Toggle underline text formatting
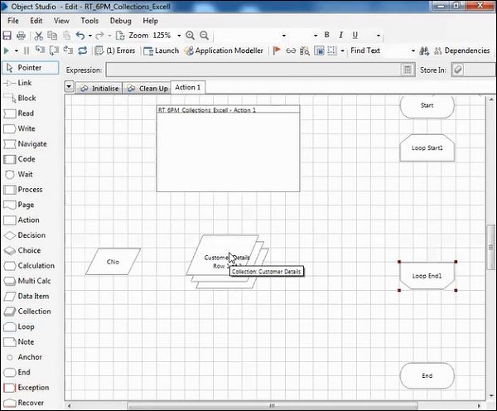Screen dimensions: 497x411 pos(355,36)
